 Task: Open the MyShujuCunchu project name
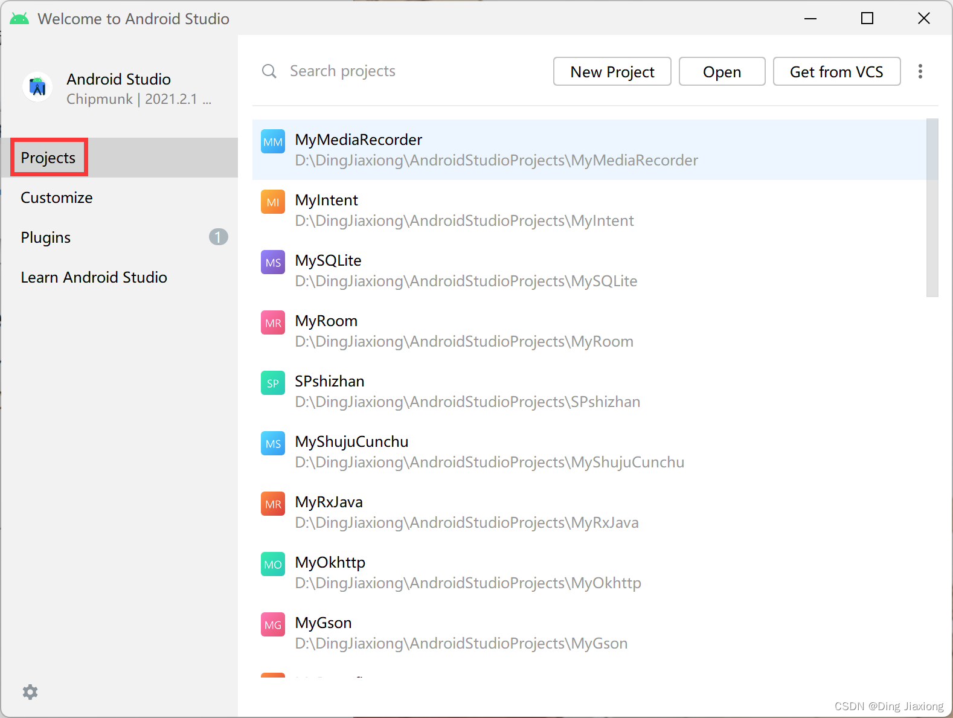[352, 441]
